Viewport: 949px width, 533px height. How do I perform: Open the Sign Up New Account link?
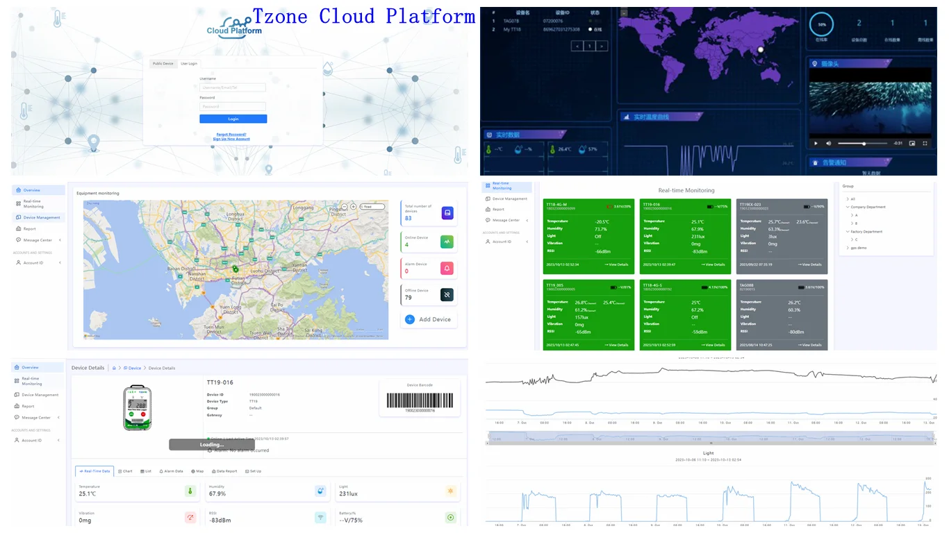(x=231, y=139)
